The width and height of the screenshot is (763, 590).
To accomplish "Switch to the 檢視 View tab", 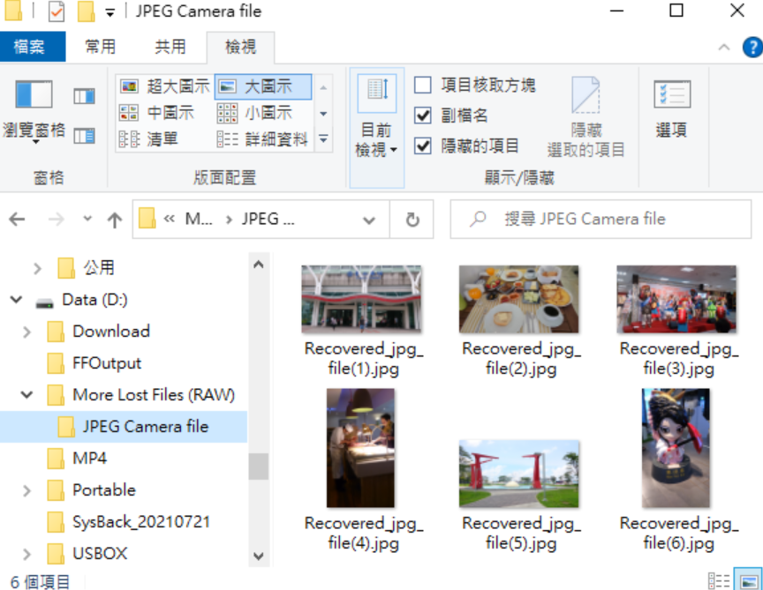I will [x=241, y=47].
